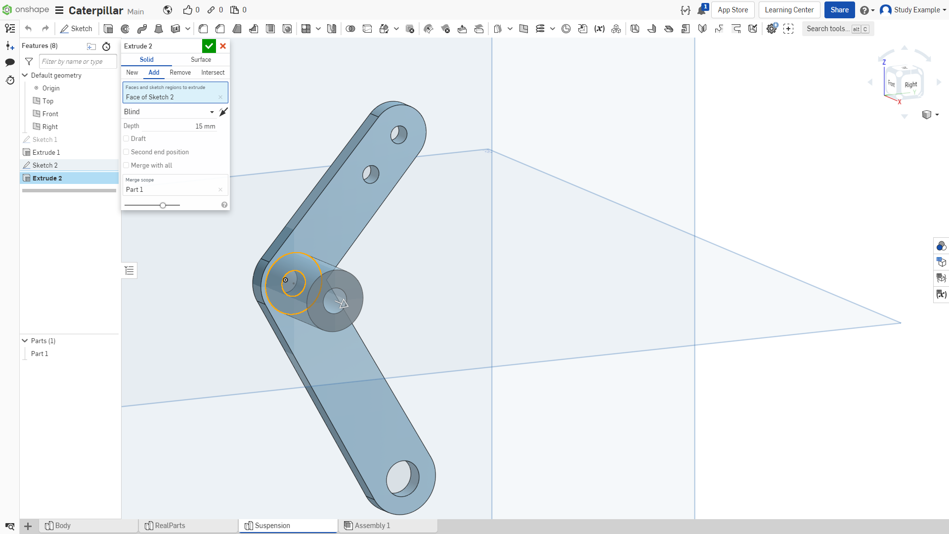Check the Merge with all option
The width and height of the screenshot is (949, 534).
point(126,166)
